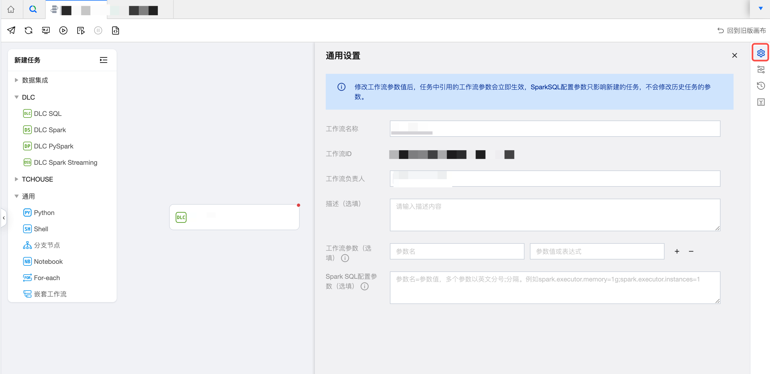This screenshot has height=374, width=770.
Task: Click the sliders configuration icon on right sidebar
Action: click(760, 69)
